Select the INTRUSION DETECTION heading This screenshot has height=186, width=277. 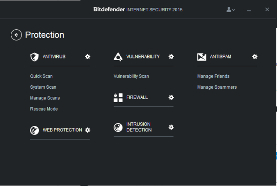139,127
